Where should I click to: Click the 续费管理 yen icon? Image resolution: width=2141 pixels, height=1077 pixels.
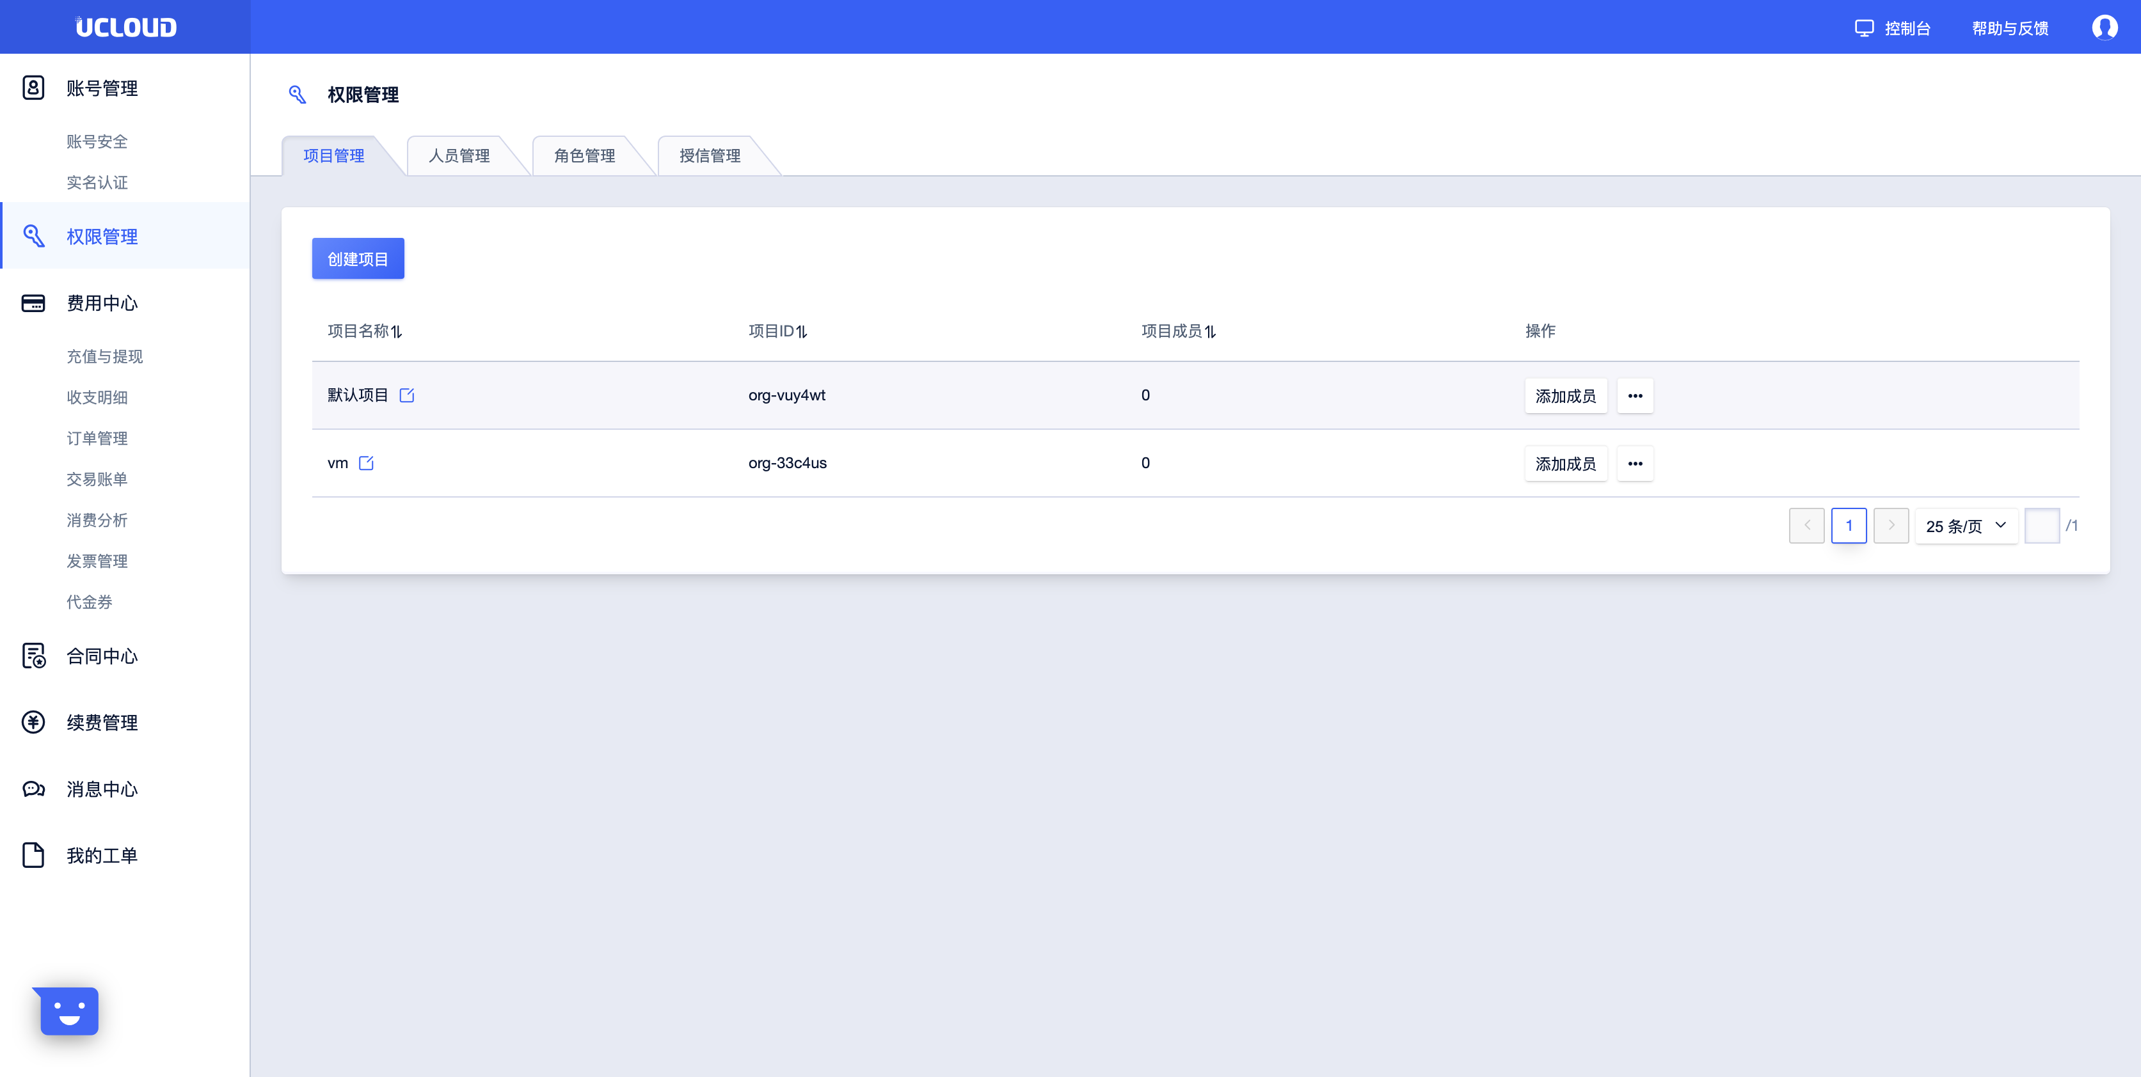tap(33, 722)
